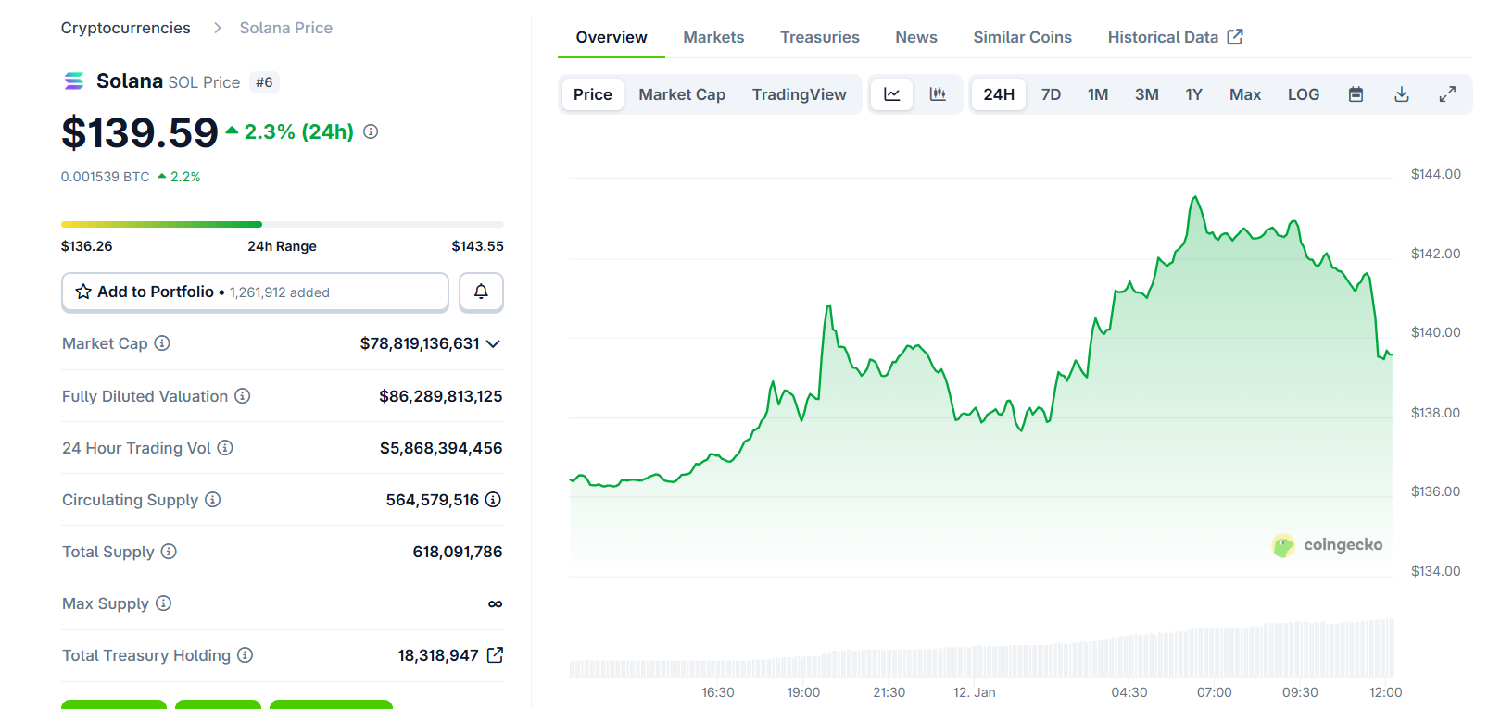Click the price alert bell icon
This screenshot has height=709, width=1488.
point(481,292)
